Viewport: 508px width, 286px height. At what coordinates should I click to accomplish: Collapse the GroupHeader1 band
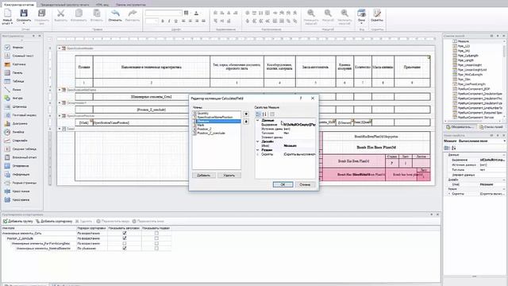60,102
